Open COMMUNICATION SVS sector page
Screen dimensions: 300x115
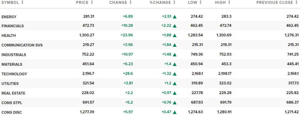point(22,45)
